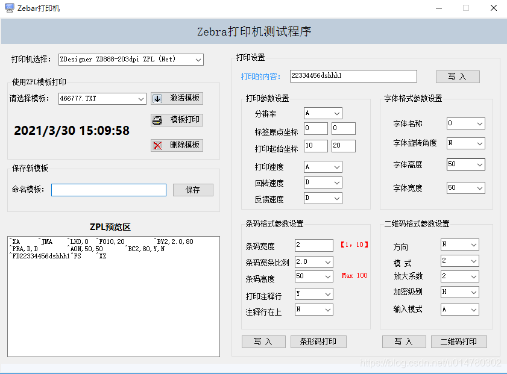Click 打印起始坐标 field containing 10
507x374 pixels.
316,146
